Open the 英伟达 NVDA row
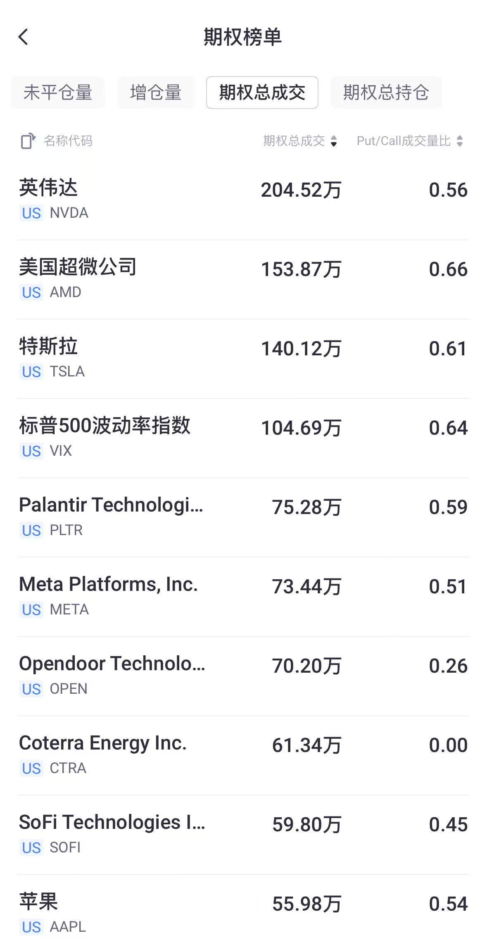This screenshot has width=487, height=940. click(x=243, y=200)
